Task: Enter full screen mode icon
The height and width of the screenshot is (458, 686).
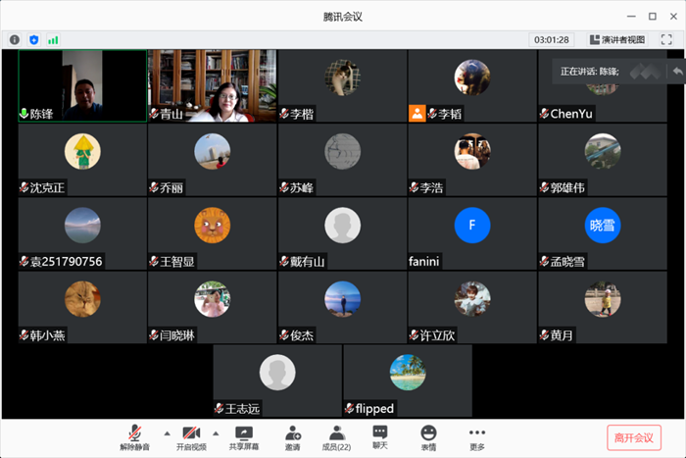Action: point(666,39)
